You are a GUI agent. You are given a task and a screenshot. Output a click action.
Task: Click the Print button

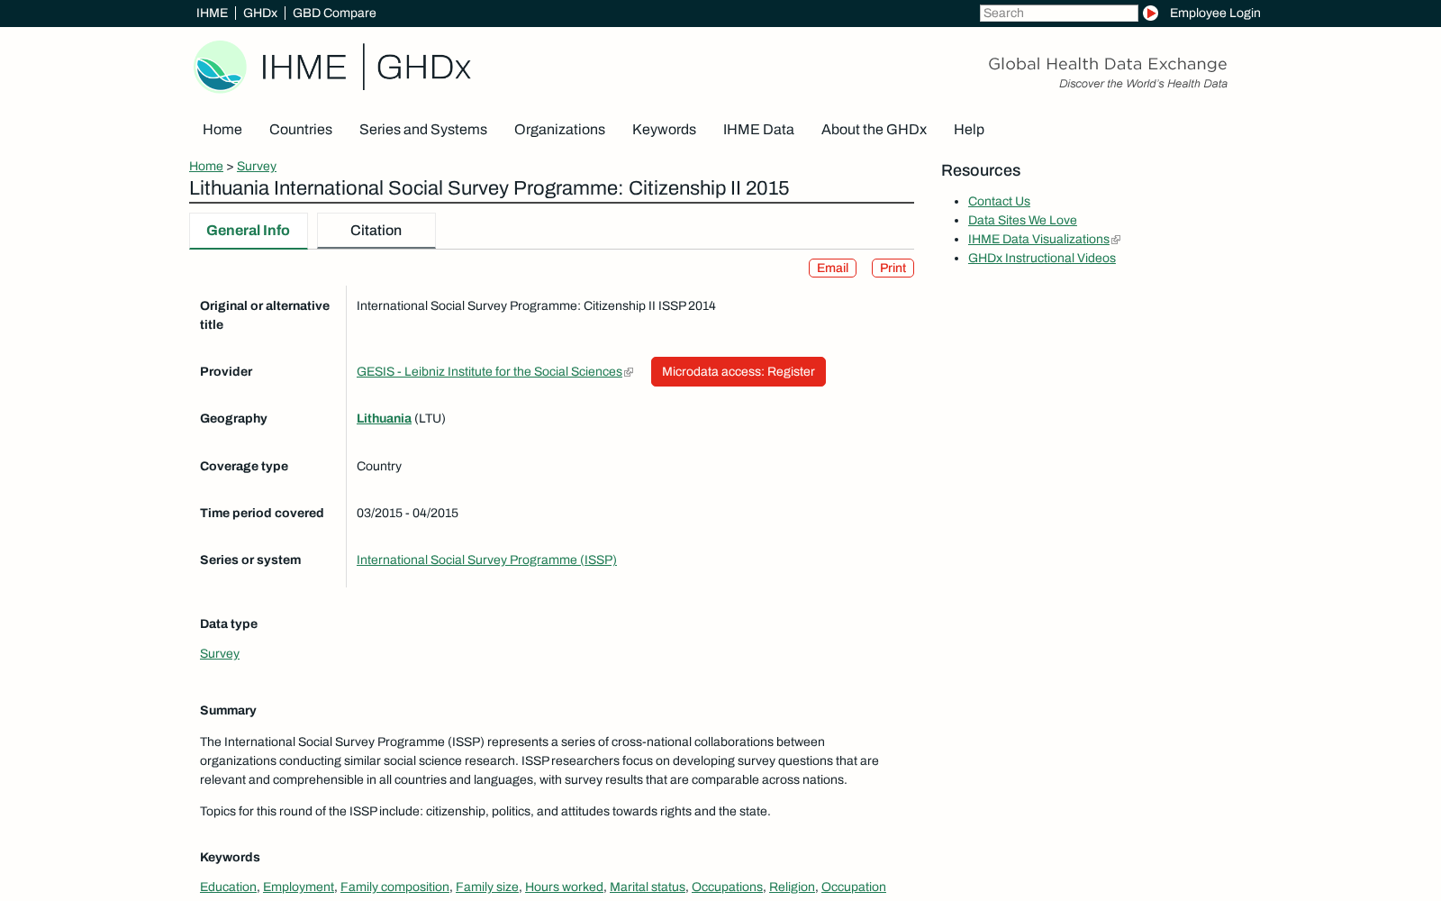coord(893,268)
